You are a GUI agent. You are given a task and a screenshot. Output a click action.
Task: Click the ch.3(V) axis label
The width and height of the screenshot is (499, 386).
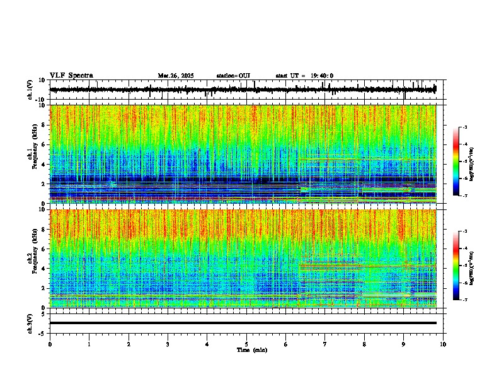tap(30, 324)
